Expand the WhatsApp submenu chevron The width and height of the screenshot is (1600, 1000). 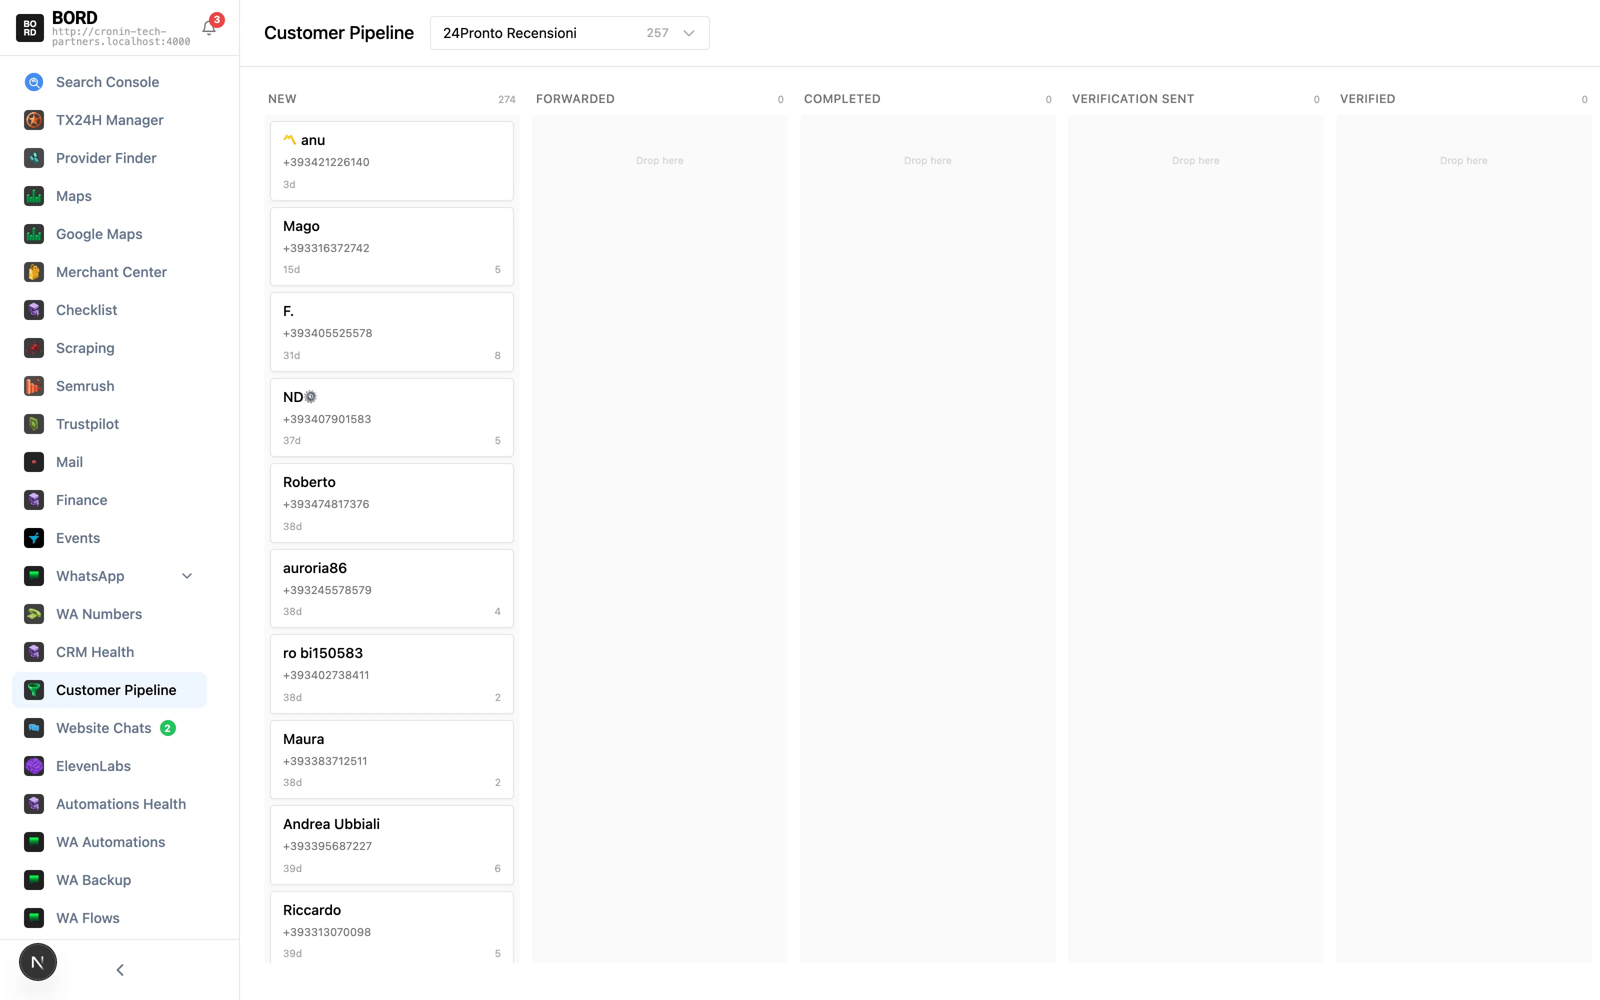click(x=187, y=576)
